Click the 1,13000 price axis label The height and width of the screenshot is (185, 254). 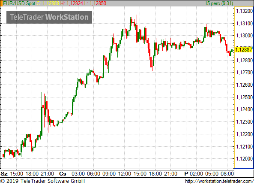(245, 36)
